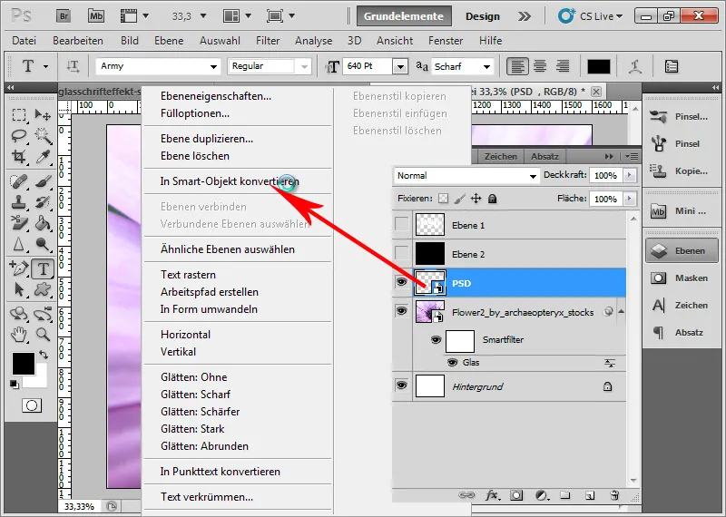Select the Magic Wand tool
726x517 pixels.
43,136
